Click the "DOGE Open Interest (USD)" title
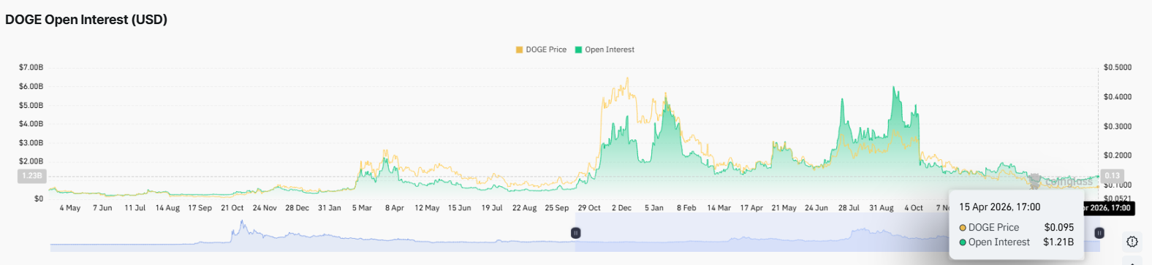The image size is (1152, 265). [86, 20]
